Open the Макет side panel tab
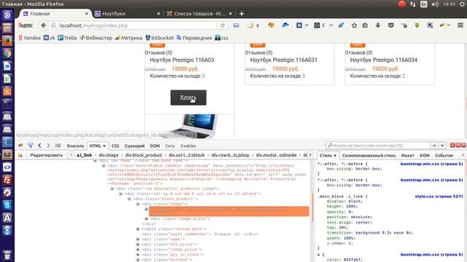The width and height of the screenshot is (467, 262). click(x=407, y=156)
